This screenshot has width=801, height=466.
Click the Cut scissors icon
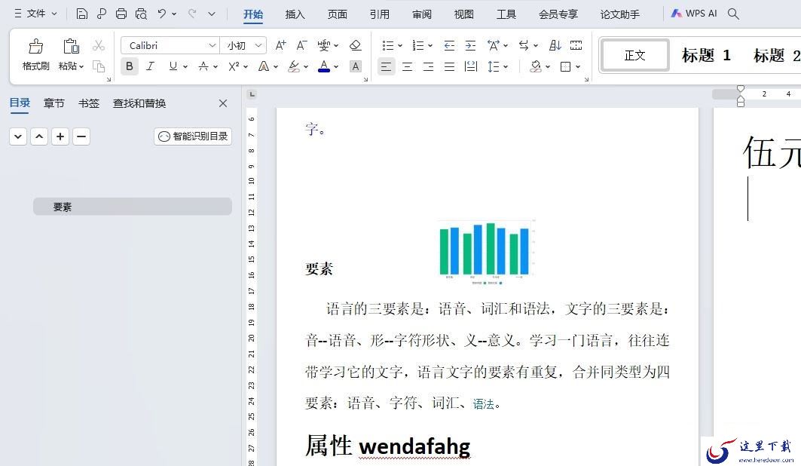(99, 46)
